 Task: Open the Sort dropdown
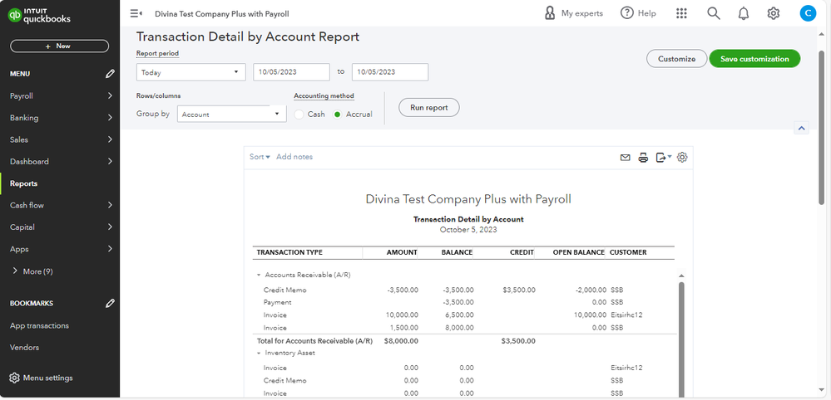[260, 157]
